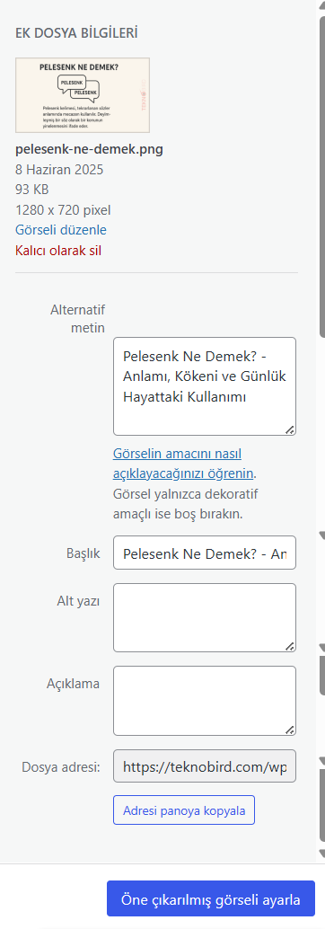Click the pelesenk-ne-demek.png preview thumbnail
This screenshot has height=929, width=325.
(83, 95)
